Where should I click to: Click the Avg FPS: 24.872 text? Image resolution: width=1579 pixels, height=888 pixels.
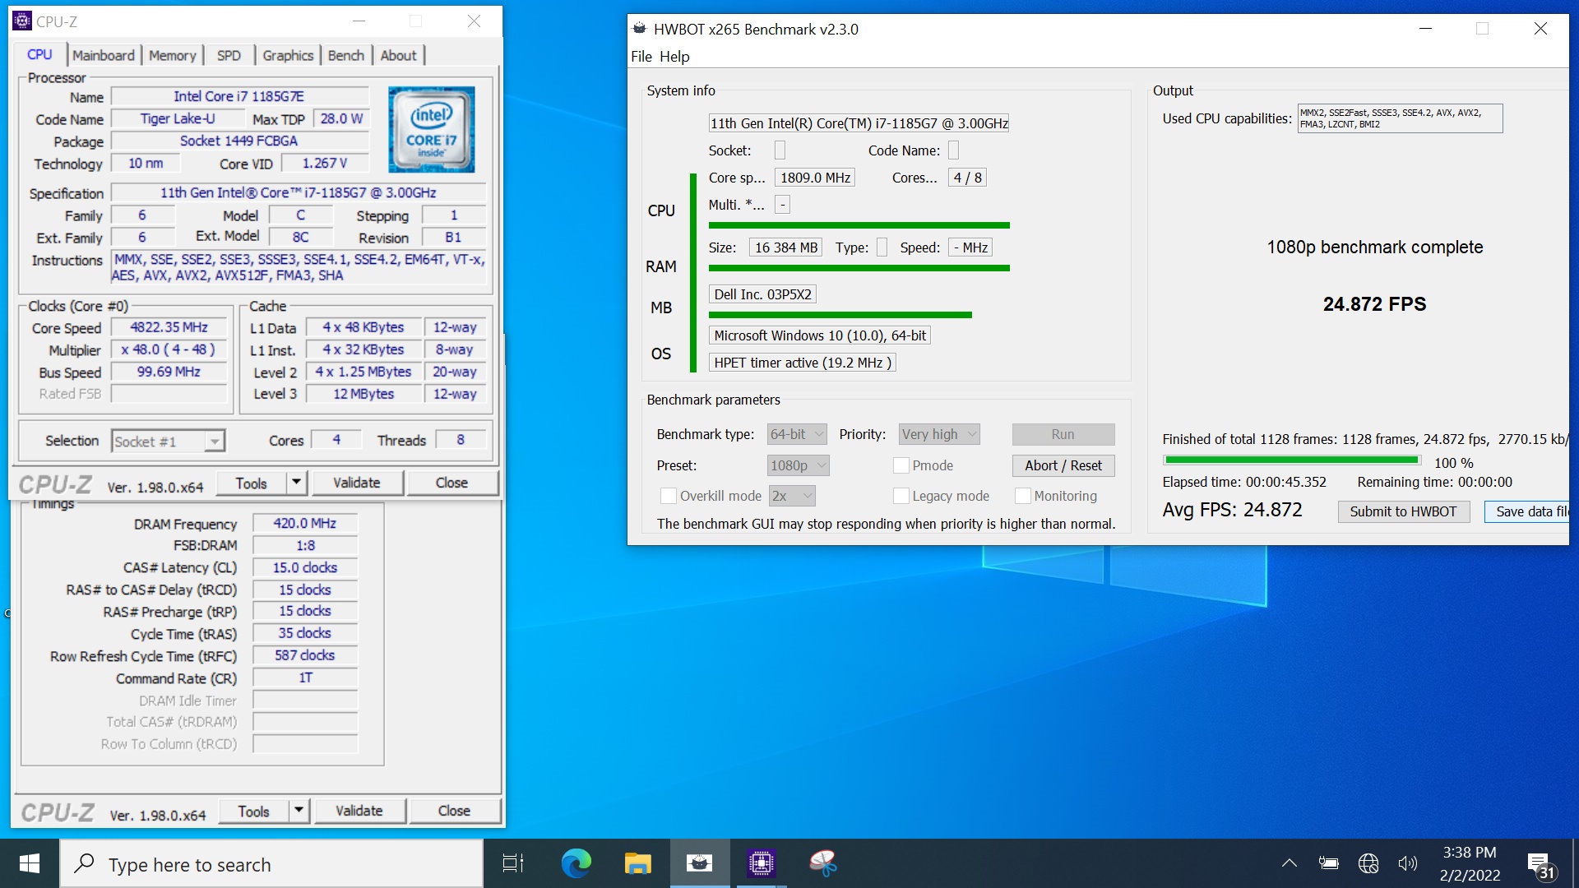click(x=1232, y=510)
